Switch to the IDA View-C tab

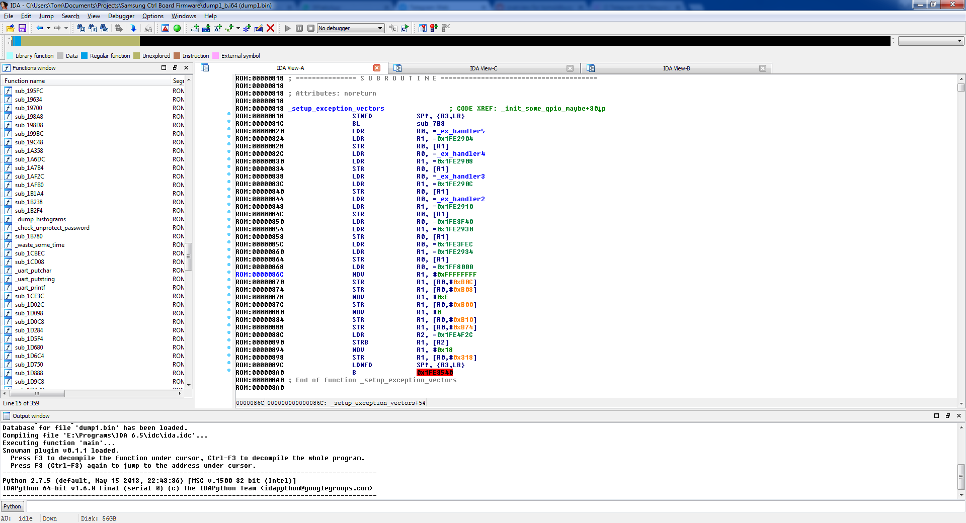(483, 68)
